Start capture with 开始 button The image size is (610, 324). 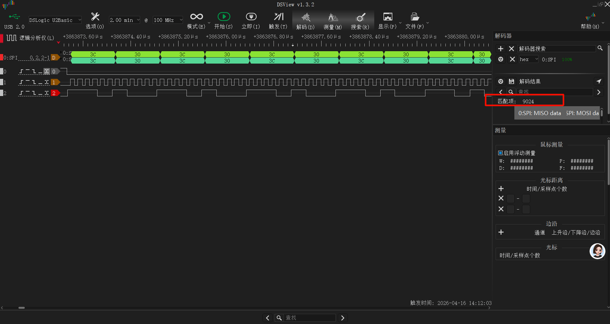(x=223, y=20)
